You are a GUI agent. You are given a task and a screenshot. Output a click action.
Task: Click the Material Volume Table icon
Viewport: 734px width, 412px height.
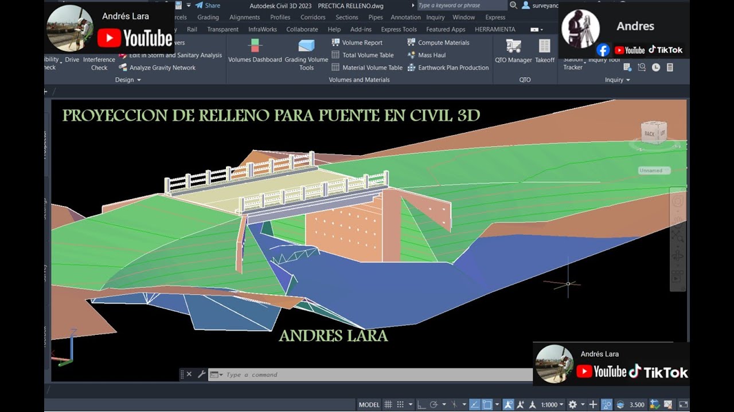click(x=336, y=68)
